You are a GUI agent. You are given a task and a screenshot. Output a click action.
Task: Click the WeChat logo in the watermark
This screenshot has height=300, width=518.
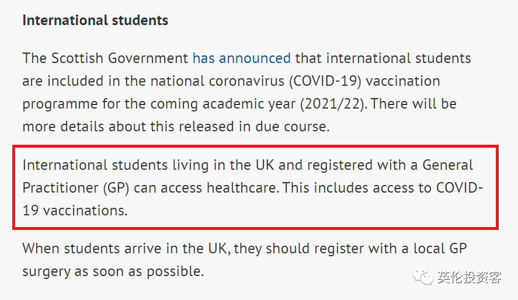click(423, 276)
